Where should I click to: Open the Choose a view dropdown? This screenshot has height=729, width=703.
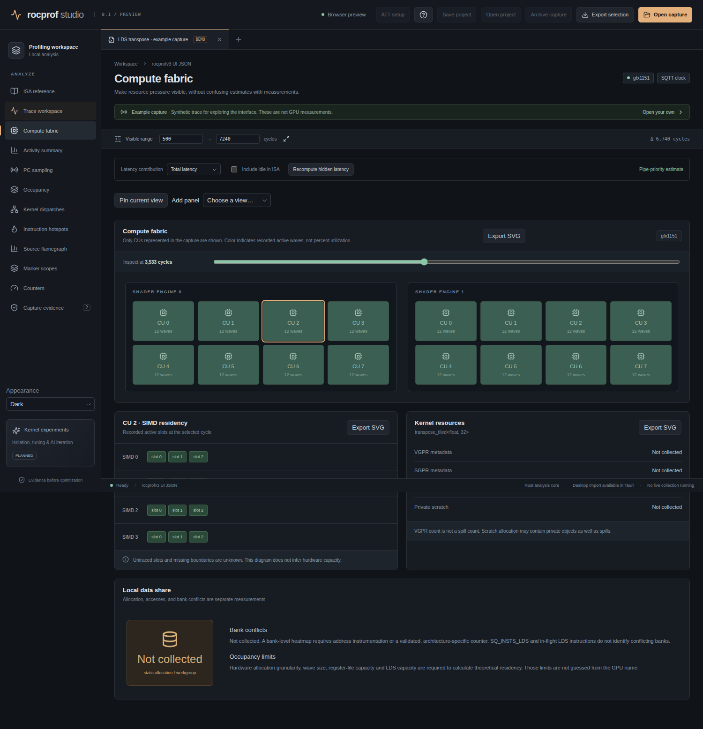pos(237,201)
